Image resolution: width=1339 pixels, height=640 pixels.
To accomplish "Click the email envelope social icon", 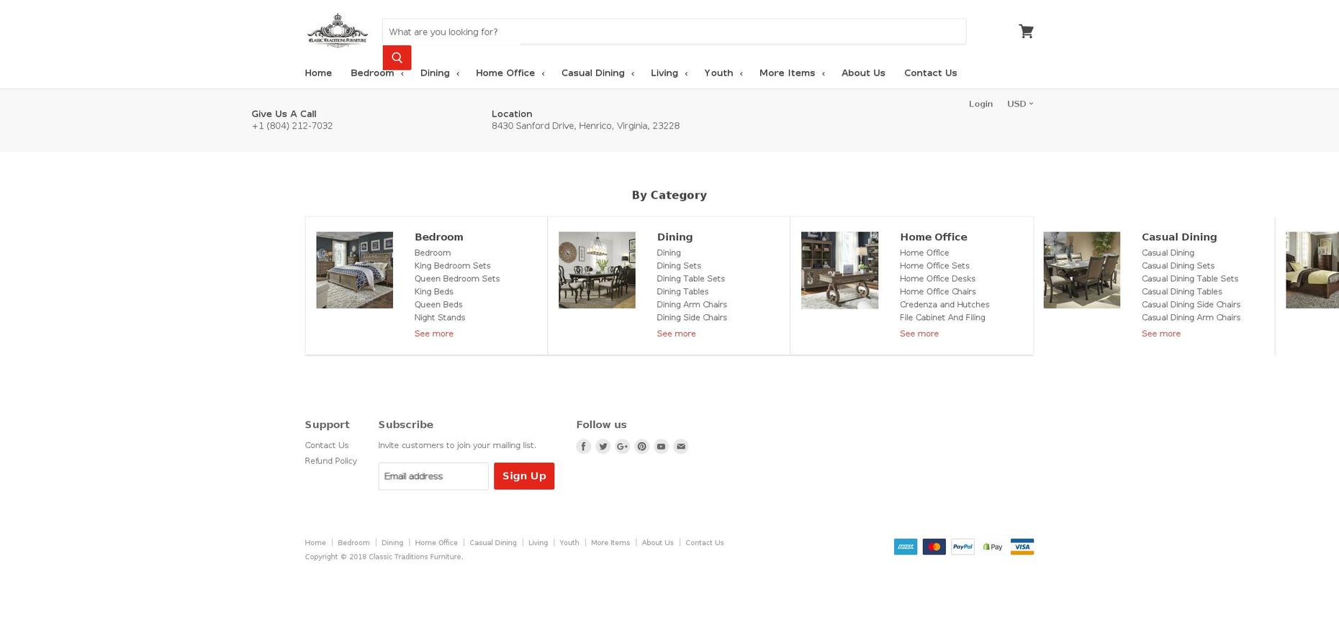I will 680,447.
